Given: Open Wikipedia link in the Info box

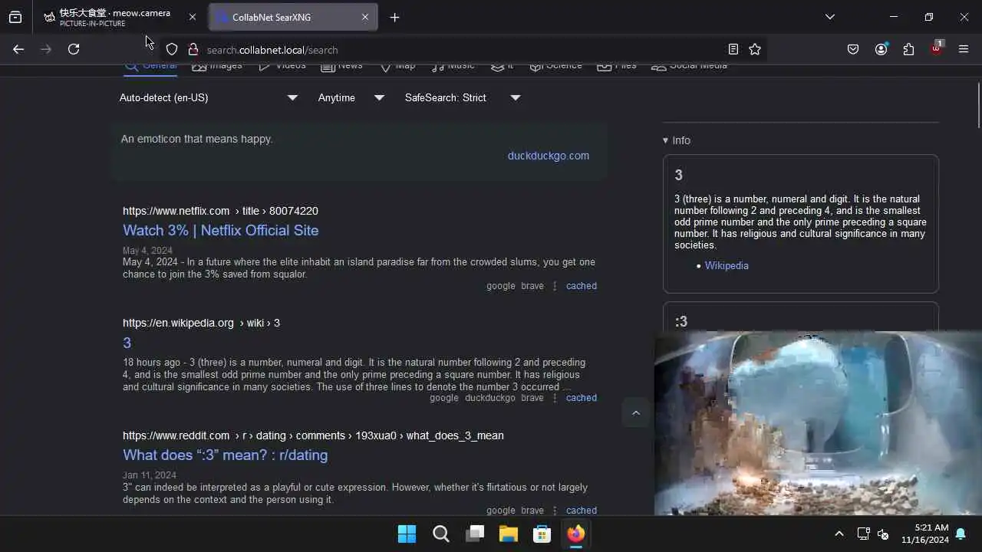Looking at the screenshot, I should point(727,265).
